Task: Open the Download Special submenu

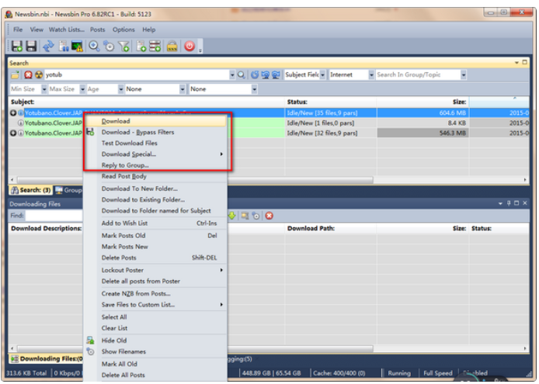Action: point(155,154)
